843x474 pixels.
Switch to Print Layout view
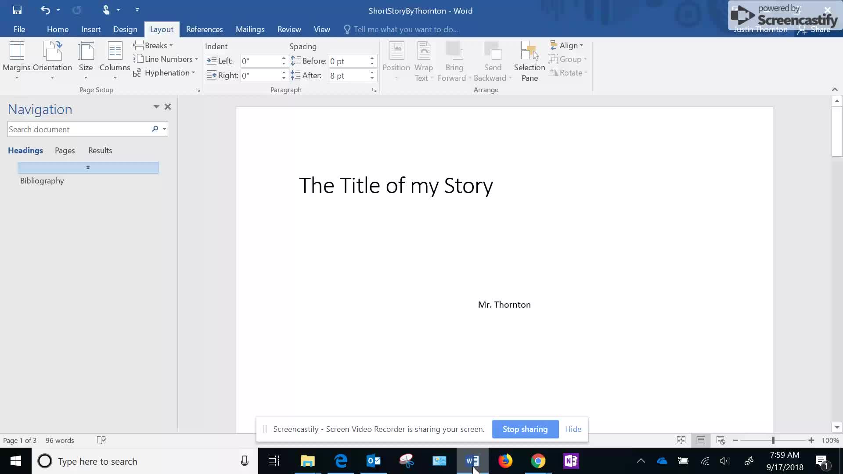tap(701, 440)
